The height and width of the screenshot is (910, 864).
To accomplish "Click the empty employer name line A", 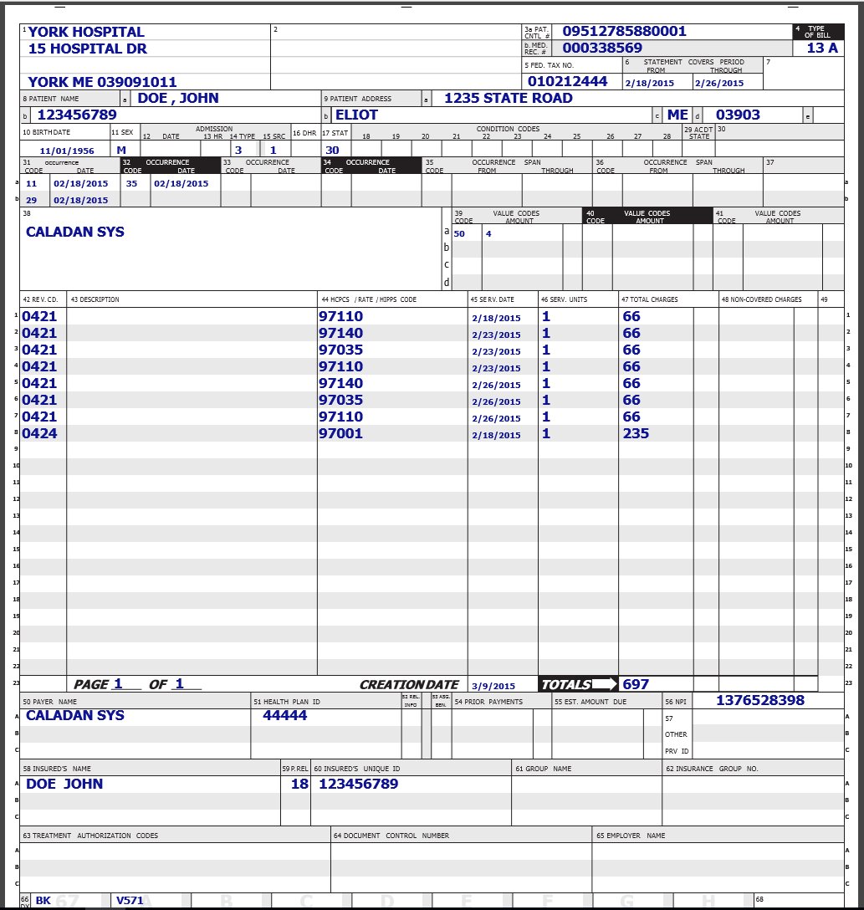I will [718, 851].
